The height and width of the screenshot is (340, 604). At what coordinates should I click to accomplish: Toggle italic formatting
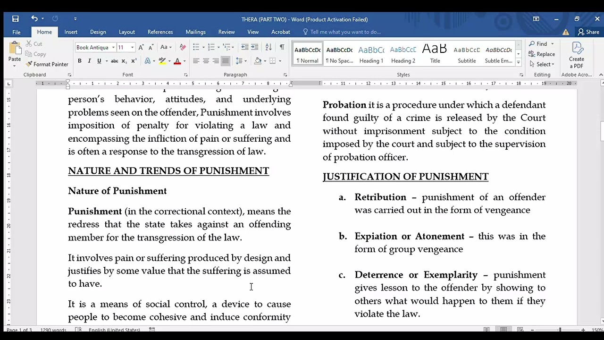tap(89, 61)
